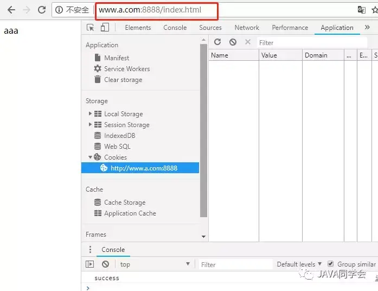Image resolution: width=378 pixels, height=291 pixels.
Task: Open the Default levels dropdown
Action: [299, 264]
